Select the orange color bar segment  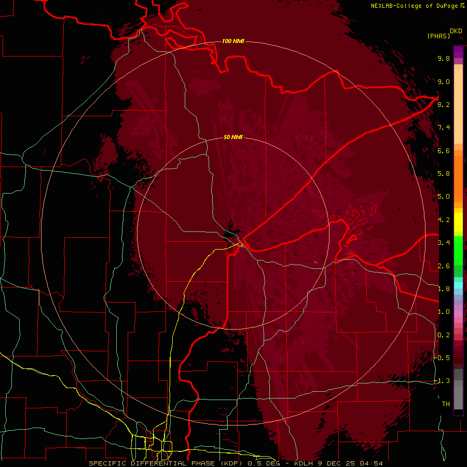tap(458, 179)
